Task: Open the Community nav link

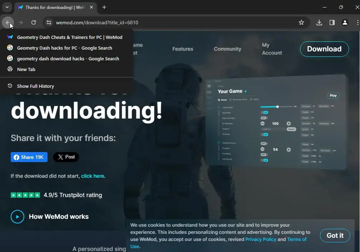Action: click(x=227, y=49)
